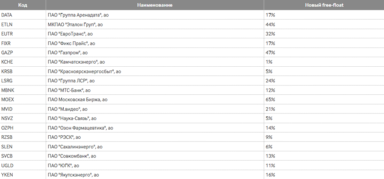Click ПАО Московская Биржа, ао name
Image resolution: width=384 pixels, height=179 pixels.
coord(77,100)
